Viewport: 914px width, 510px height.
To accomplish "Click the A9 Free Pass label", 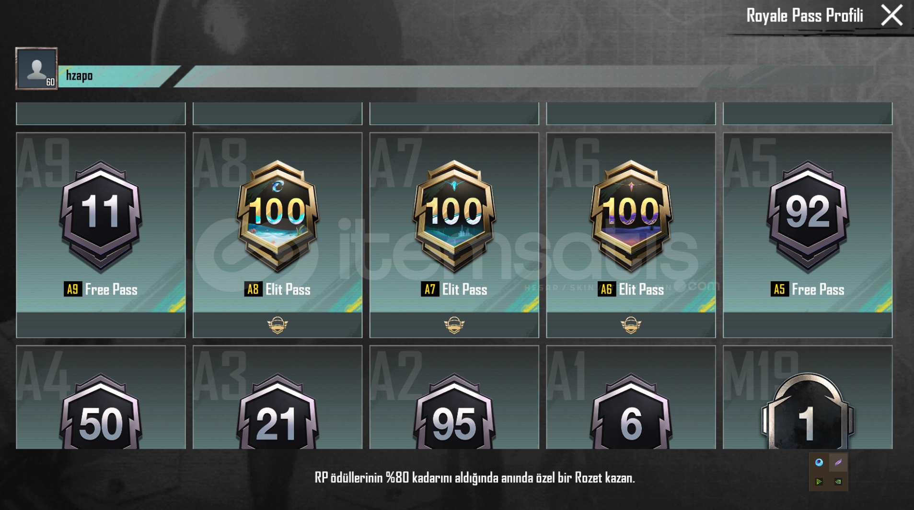I will click(x=101, y=289).
